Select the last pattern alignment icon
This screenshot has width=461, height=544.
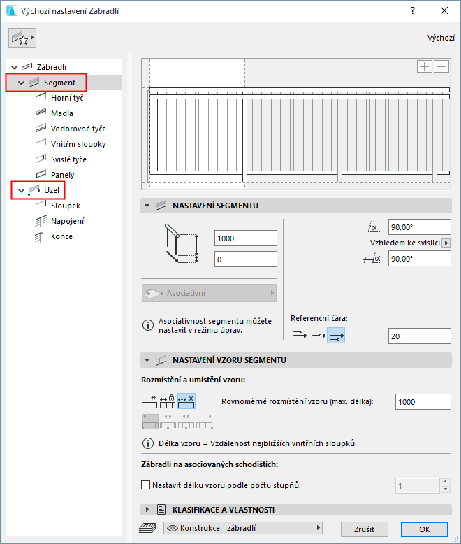click(x=204, y=421)
